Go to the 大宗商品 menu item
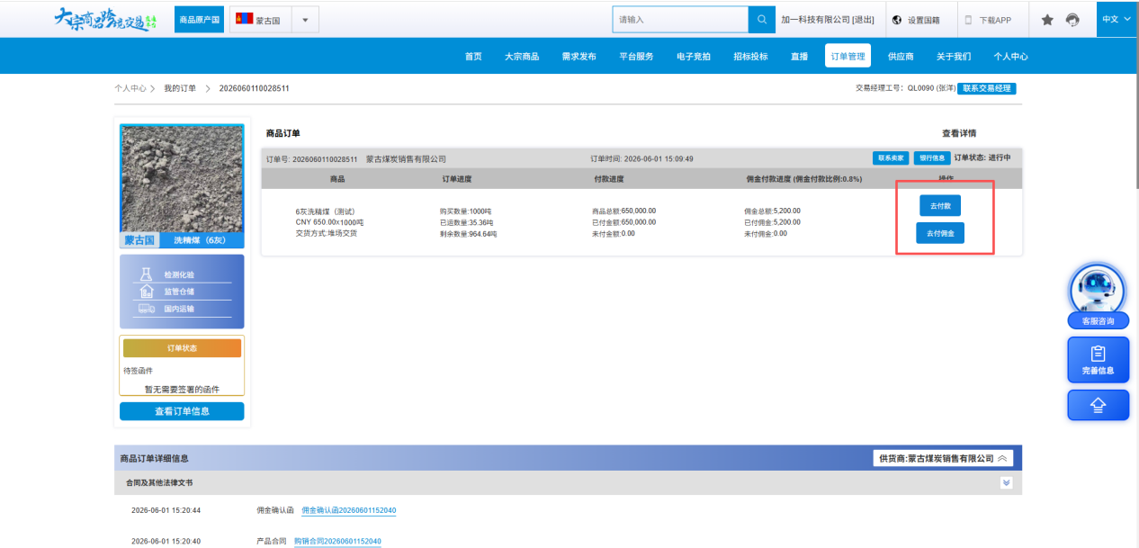This screenshot has height=548, width=1139. click(522, 56)
